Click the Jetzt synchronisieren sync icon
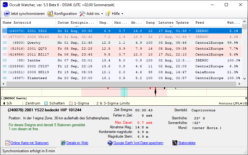248x155 pixels. coord(7,14)
